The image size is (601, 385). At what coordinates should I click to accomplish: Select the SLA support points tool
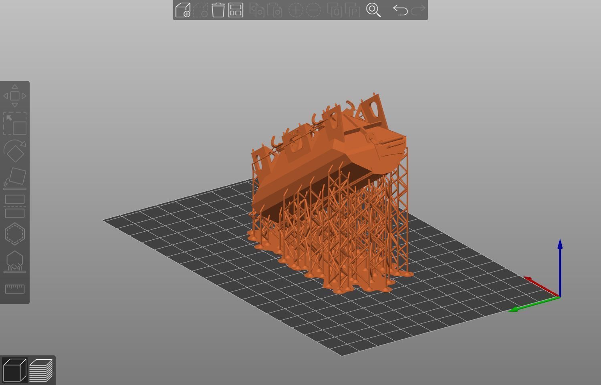pos(15,261)
